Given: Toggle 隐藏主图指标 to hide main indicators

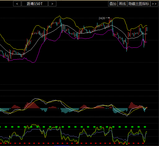Looking at the screenshot, I should [138, 4].
